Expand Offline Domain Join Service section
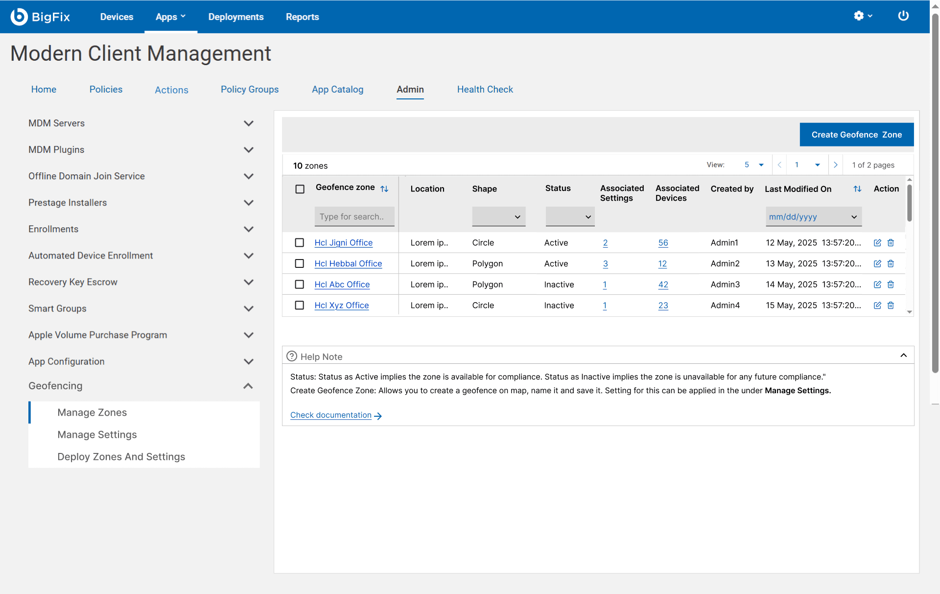This screenshot has height=594, width=940. pyautogui.click(x=249, y=176)
